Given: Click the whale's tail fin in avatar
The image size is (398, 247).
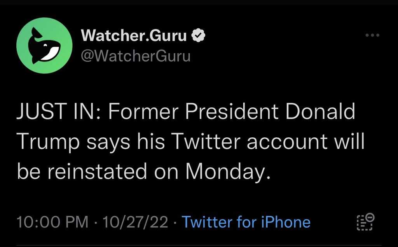Looking at the screenshot, I should tap(36, 33).
